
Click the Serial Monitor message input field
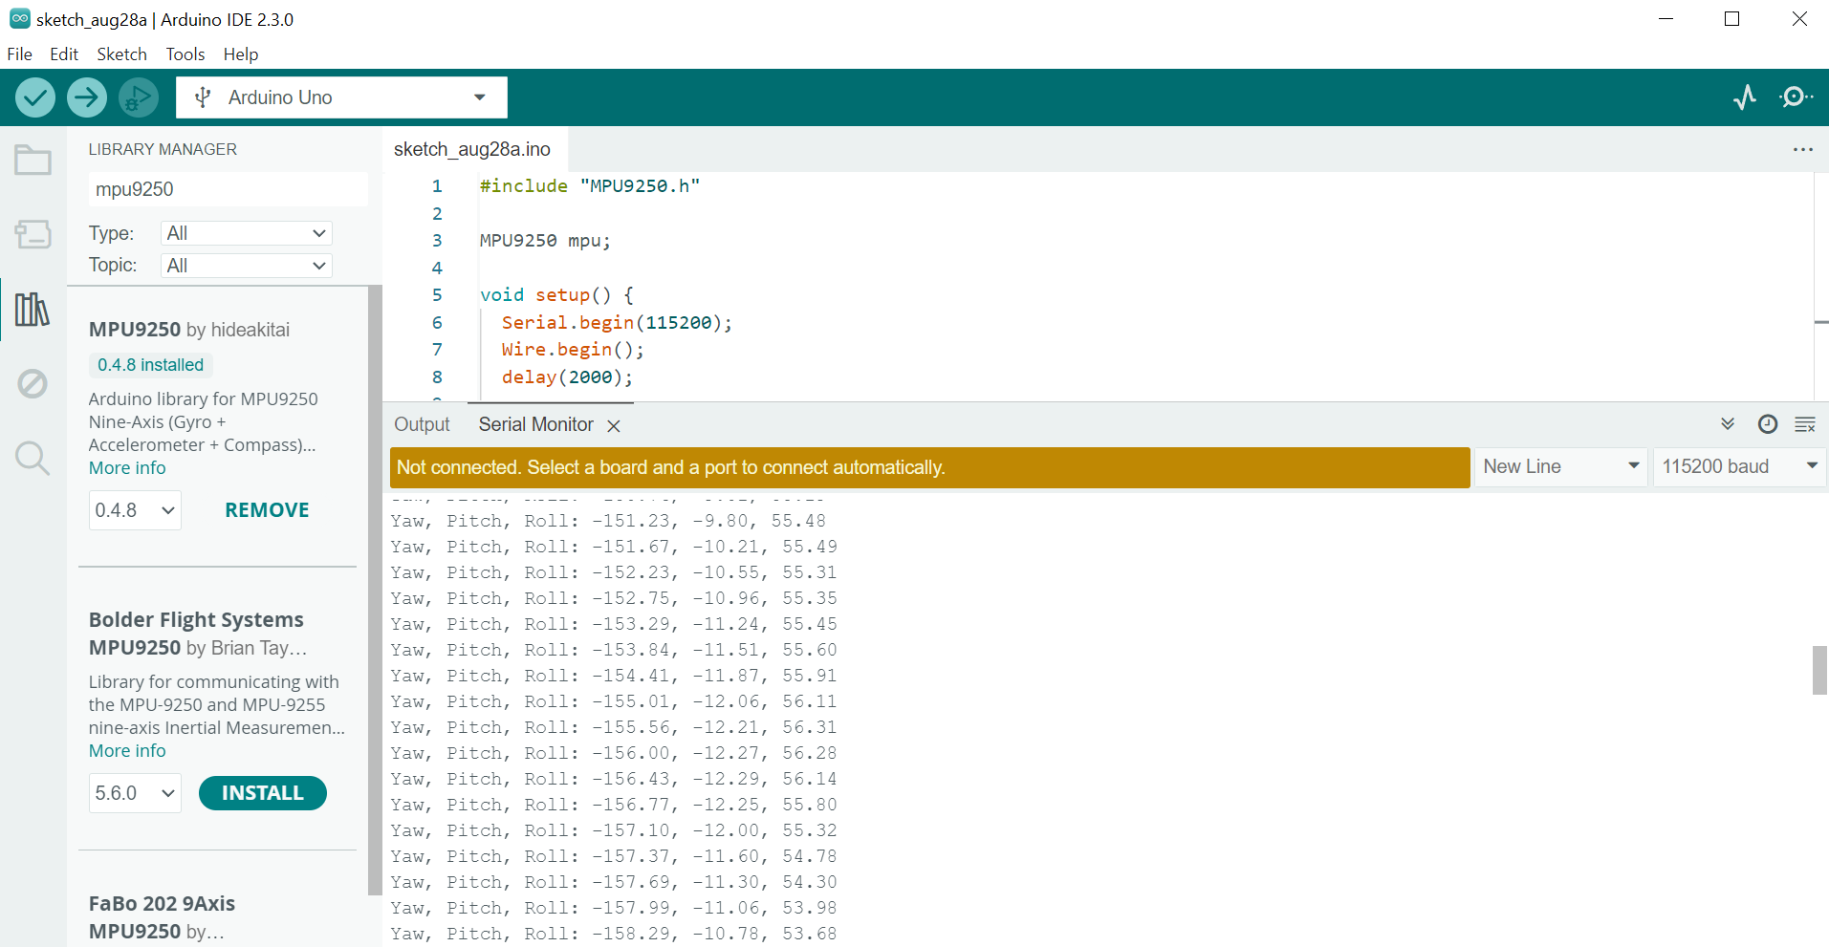(929, 467)
